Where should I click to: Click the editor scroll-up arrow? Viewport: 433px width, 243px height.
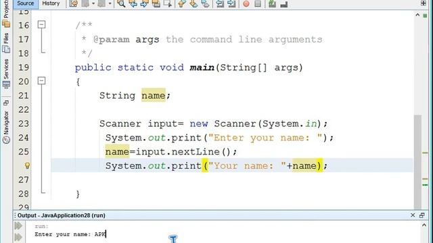click(417, 15)
